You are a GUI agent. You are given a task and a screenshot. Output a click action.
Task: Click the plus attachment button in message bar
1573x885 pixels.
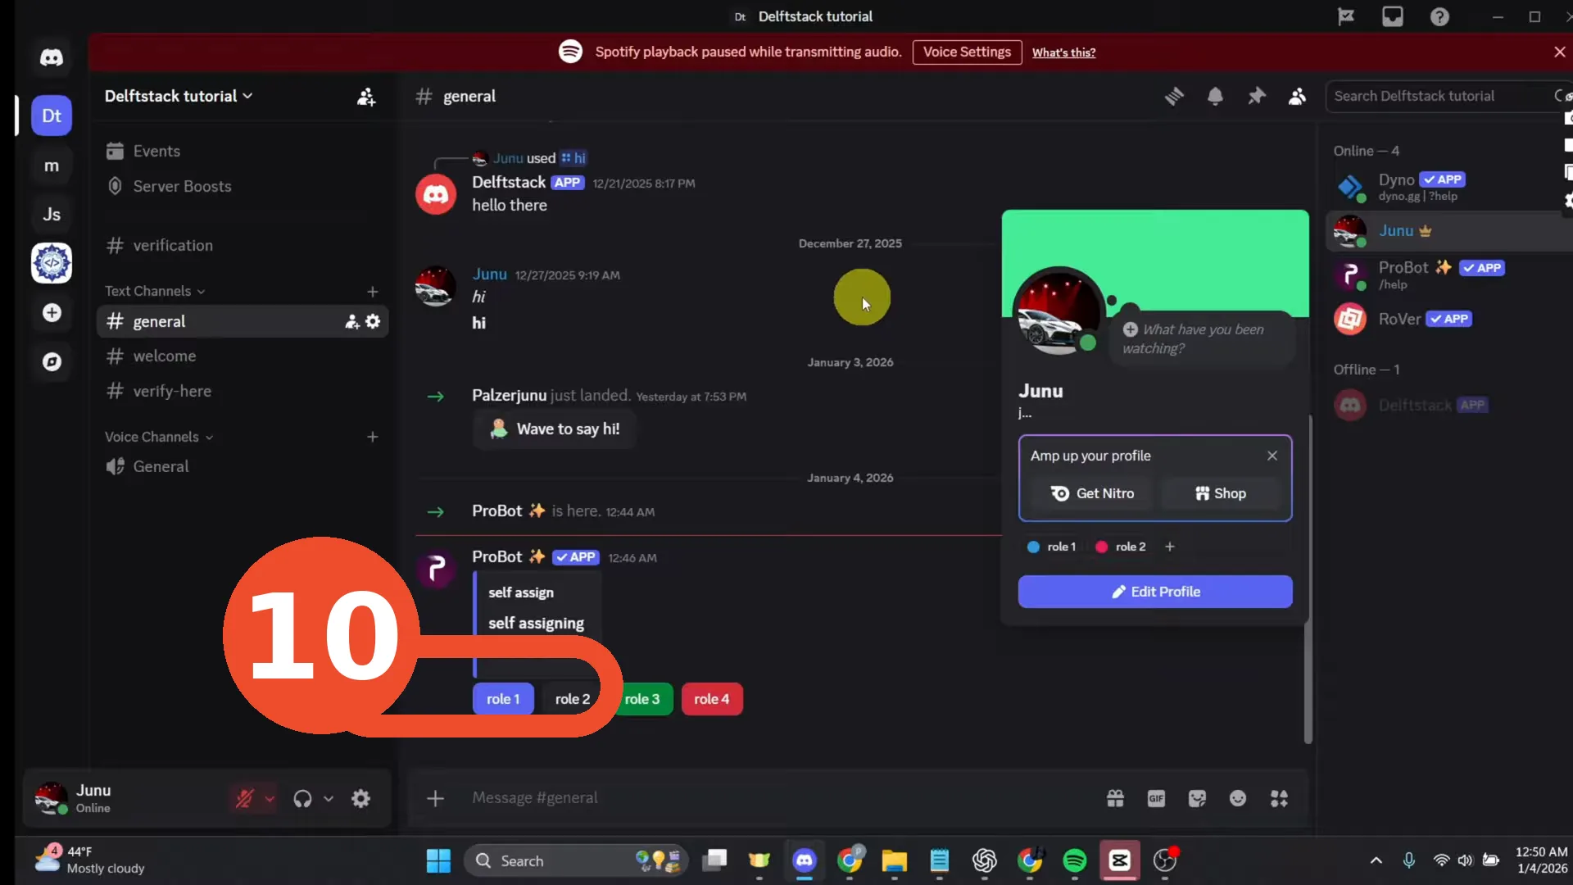pyautogui.click(x=435, y=798)
